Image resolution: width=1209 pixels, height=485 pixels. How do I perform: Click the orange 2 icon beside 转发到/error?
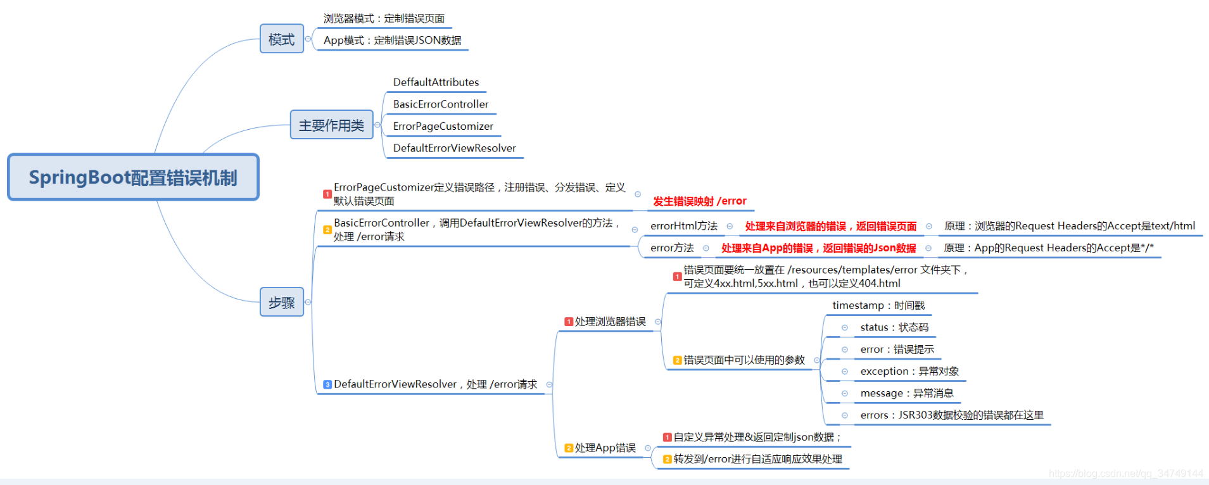[667, 459]
